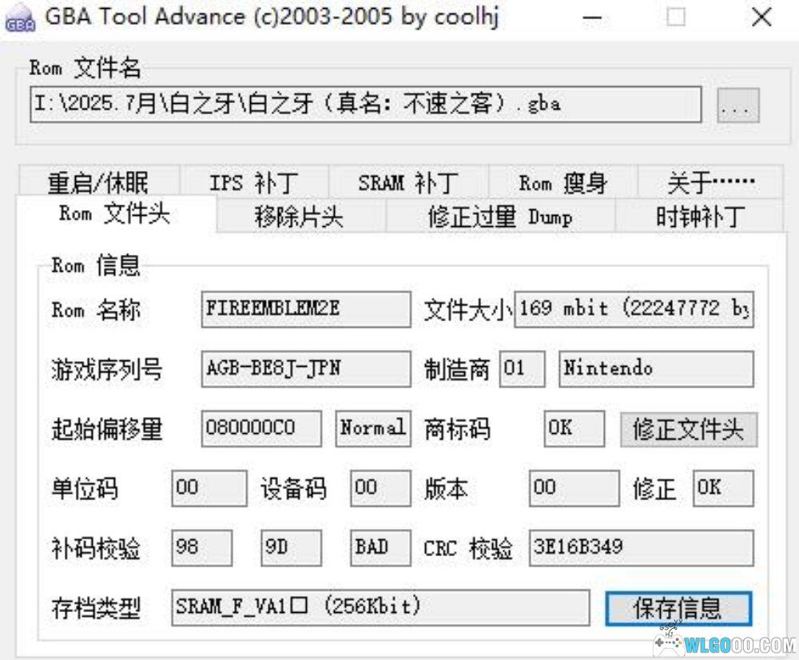Select the 时钟补丁 tab

700,217
